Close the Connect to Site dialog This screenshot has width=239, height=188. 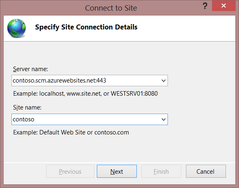[223, 6]
